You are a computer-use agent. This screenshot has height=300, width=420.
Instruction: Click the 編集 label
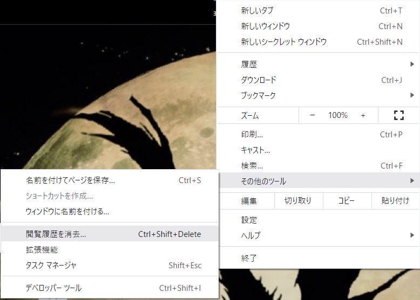coord(249,201)
